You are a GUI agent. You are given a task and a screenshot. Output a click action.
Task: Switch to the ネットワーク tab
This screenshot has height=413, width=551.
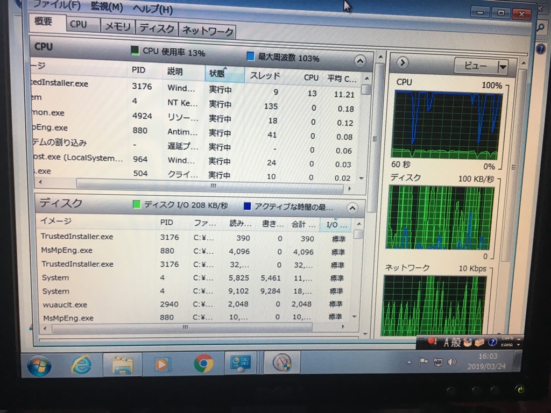pyautogui.click(x=208, y=31)
